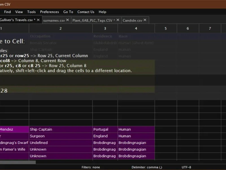This screenshot has height=170, width=226.
Task: Select the column 5 header
Action: [x=166, y=28]
